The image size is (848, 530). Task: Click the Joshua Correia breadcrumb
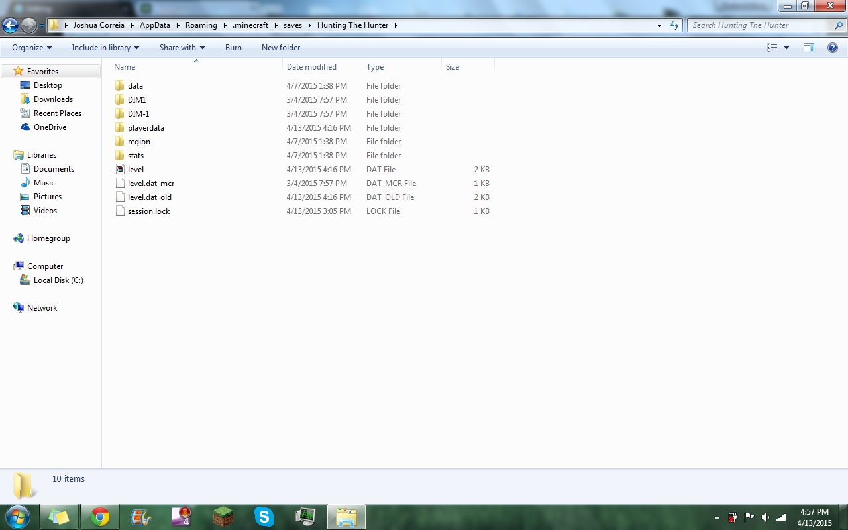pos(99,25)
